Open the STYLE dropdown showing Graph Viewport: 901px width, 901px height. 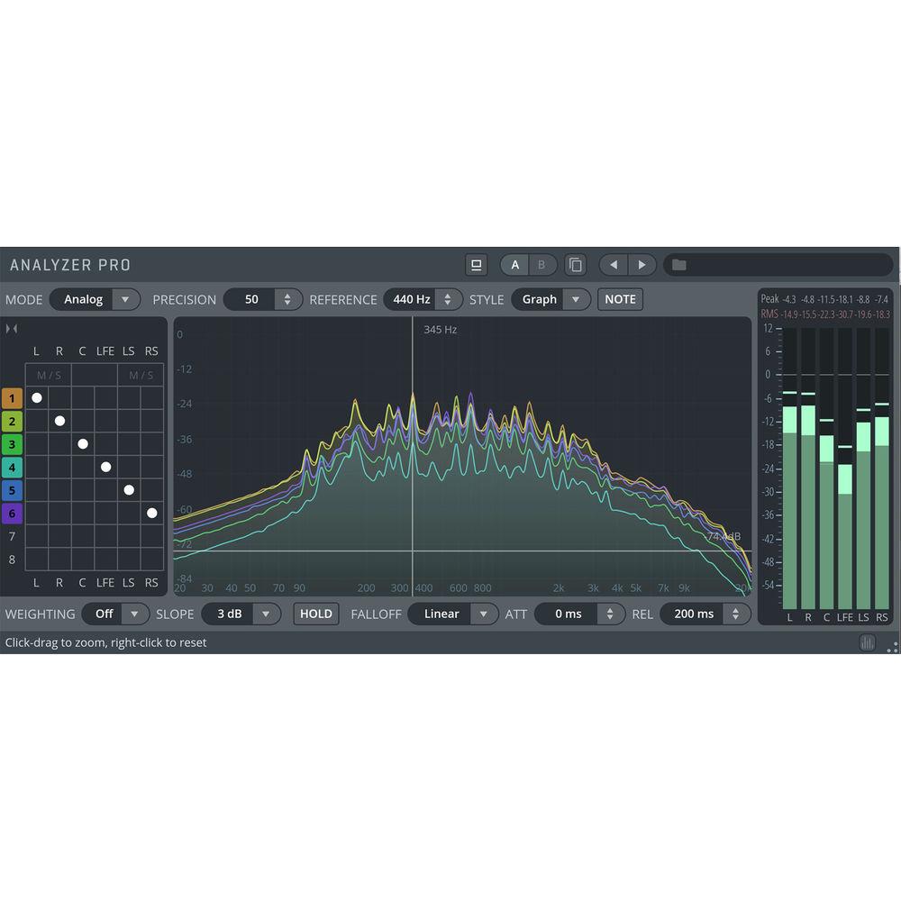click(576, 299)
